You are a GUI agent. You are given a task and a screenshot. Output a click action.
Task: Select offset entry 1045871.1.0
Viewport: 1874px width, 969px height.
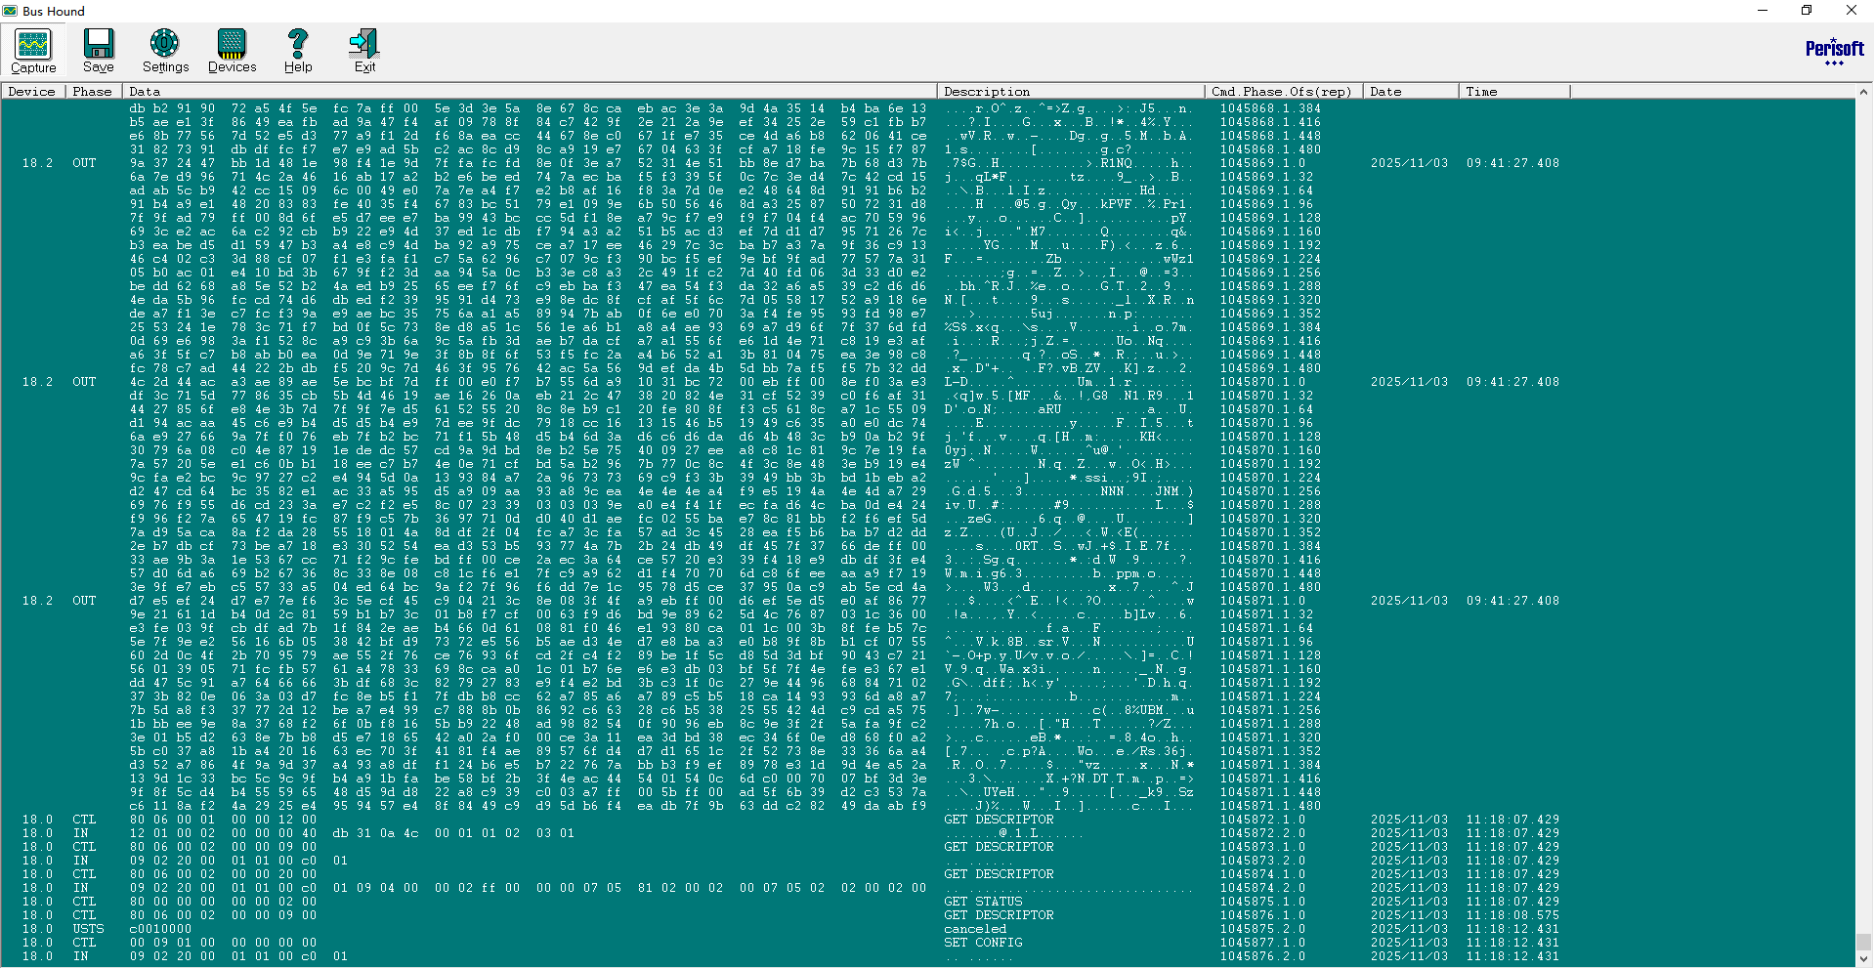coord(1262,601)
